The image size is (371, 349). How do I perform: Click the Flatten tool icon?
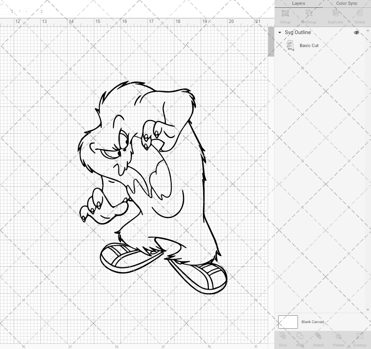click(339, 336)
